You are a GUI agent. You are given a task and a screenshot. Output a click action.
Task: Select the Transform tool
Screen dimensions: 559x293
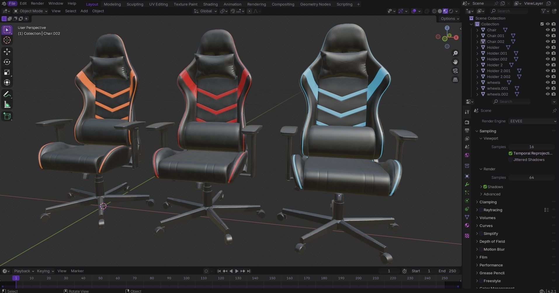7,82
